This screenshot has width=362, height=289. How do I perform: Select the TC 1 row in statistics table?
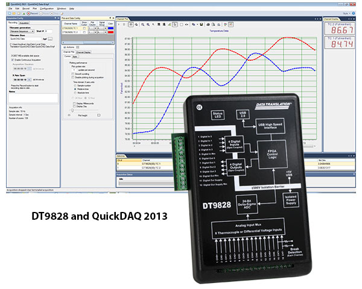click(235, 164)
